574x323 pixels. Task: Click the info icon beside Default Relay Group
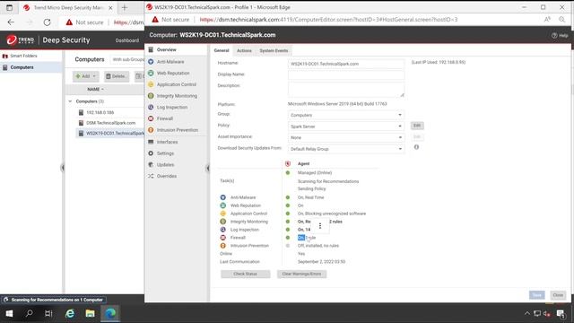pyautogui.click(x=416, y=147)
